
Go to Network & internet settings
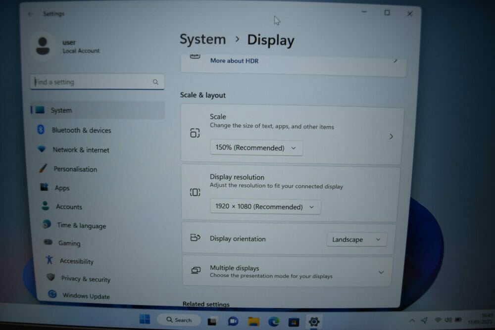coord(81,150)
